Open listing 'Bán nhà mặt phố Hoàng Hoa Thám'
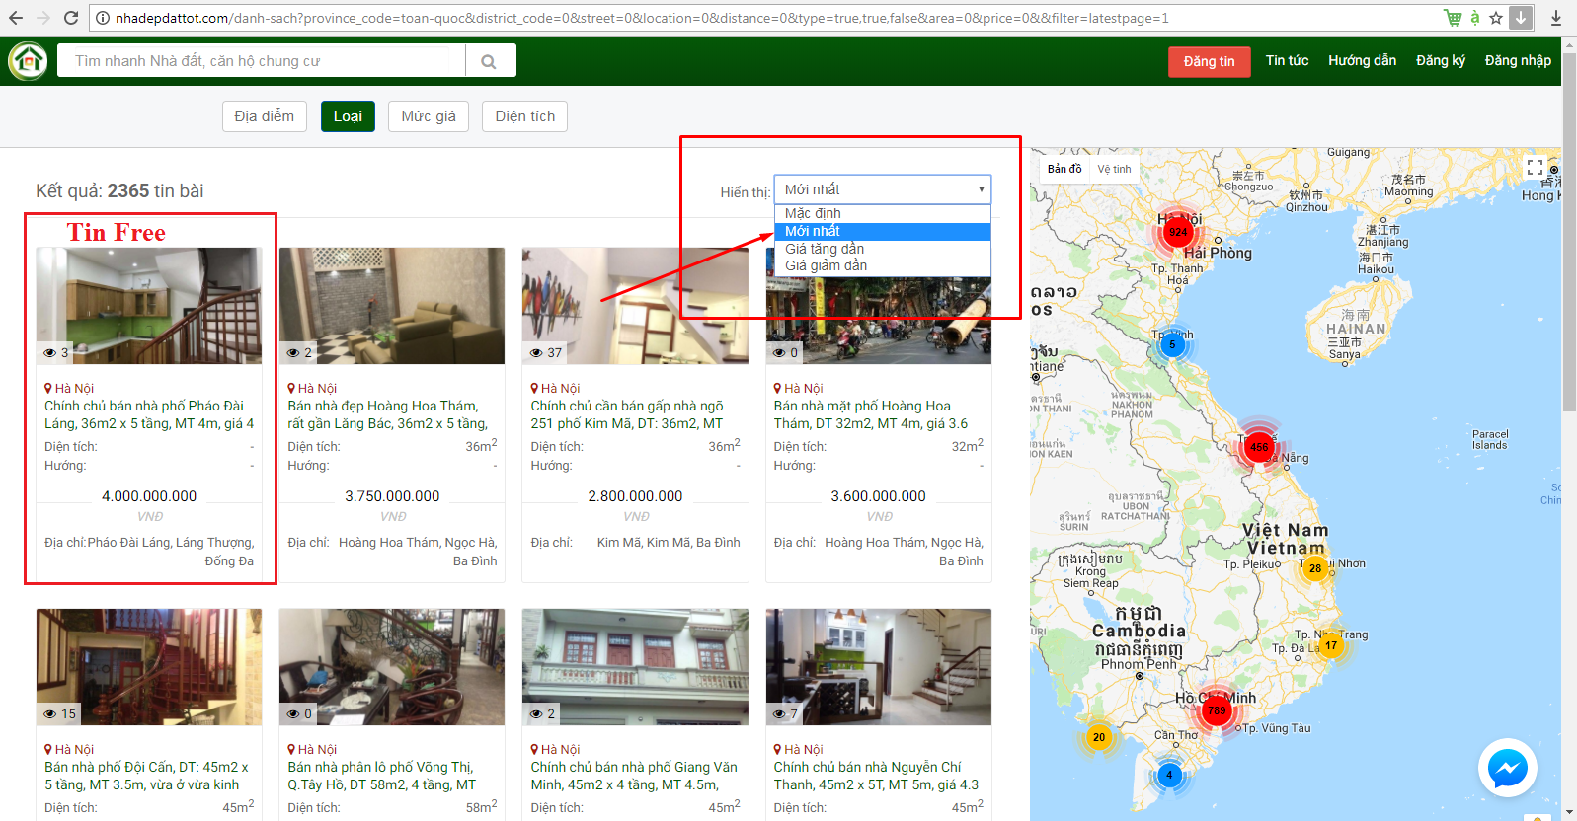Screen dimensions: 1577x821 (871, 414)
